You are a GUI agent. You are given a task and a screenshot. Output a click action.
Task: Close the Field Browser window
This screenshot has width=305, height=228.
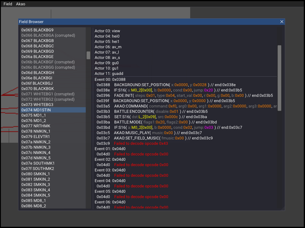pos(282,22)
